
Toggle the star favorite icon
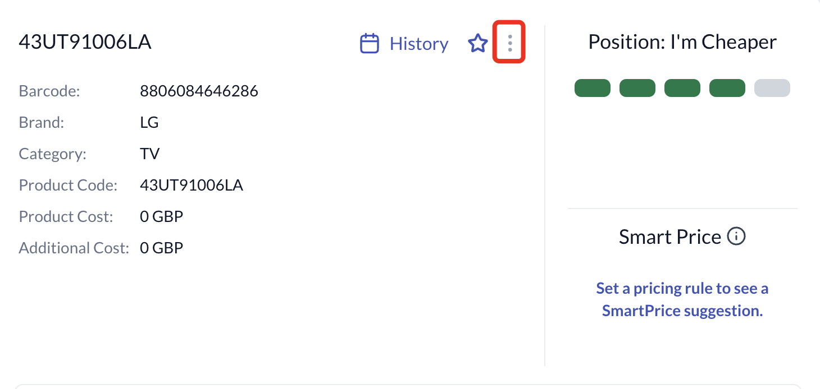pos(477,43)
